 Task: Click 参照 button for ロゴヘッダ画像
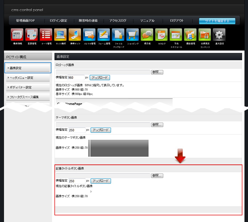tap(157, 72)
